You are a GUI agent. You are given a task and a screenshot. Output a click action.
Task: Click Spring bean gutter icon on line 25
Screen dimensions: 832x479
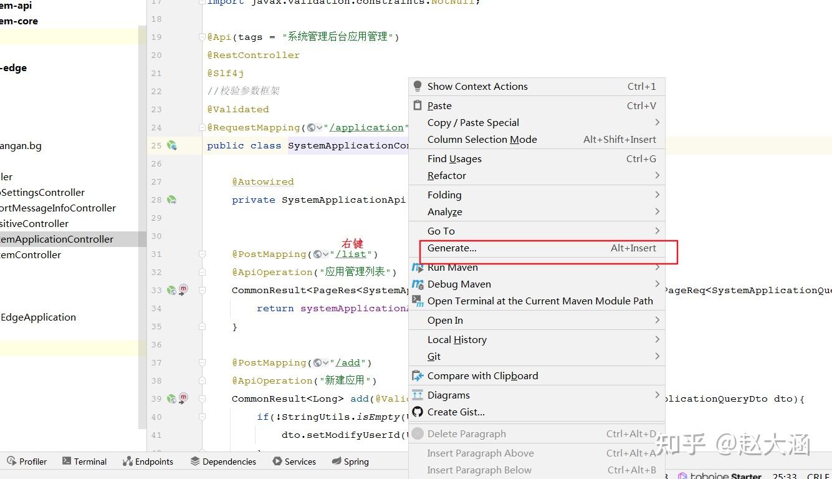pyautogui.click(x=172, y=145)
